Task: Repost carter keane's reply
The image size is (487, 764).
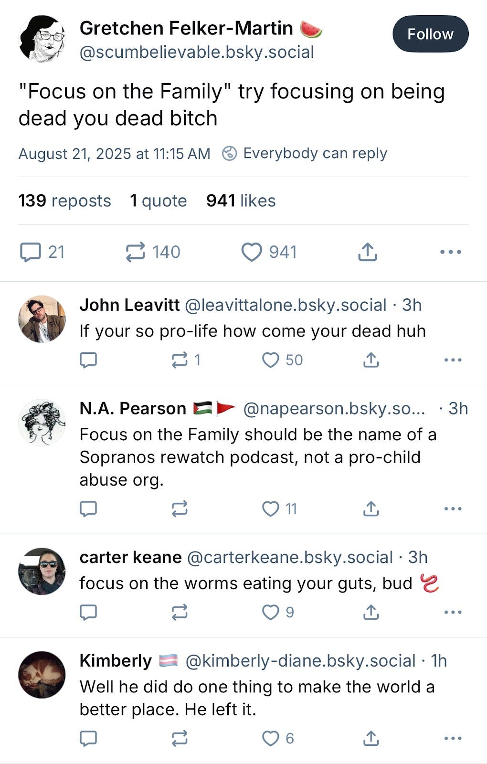Action: [x=180, y=612]
